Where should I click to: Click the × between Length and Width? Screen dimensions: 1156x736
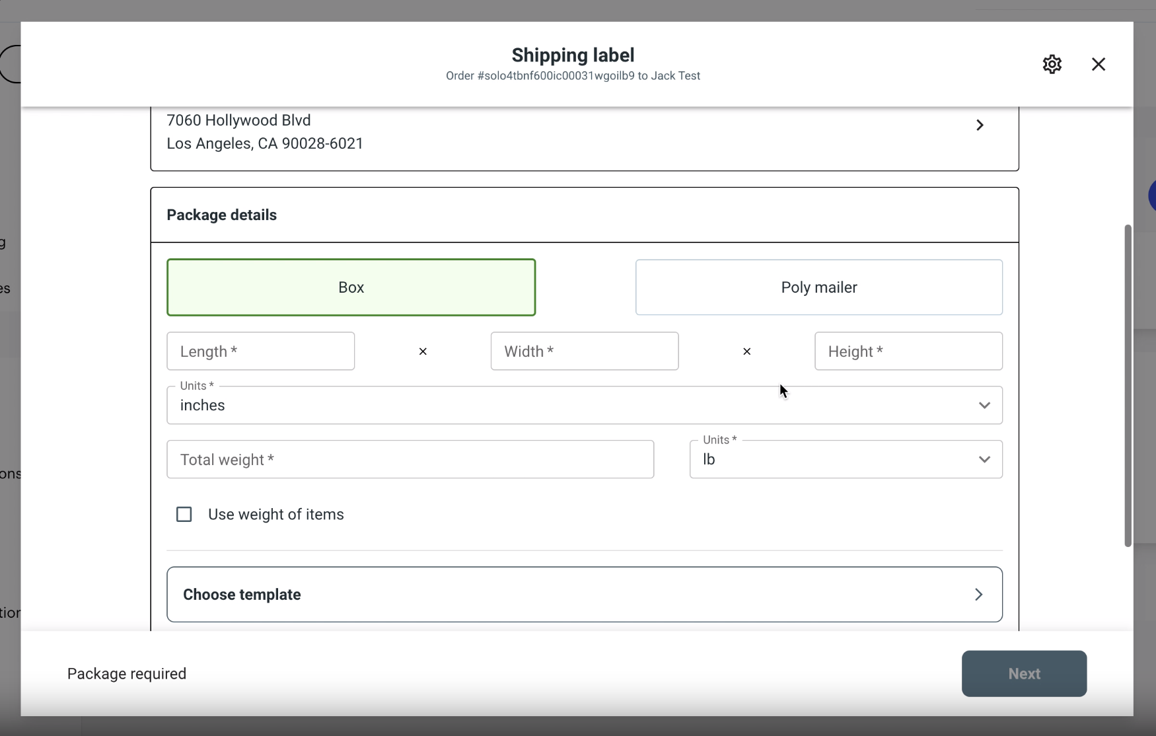(423, 351)
